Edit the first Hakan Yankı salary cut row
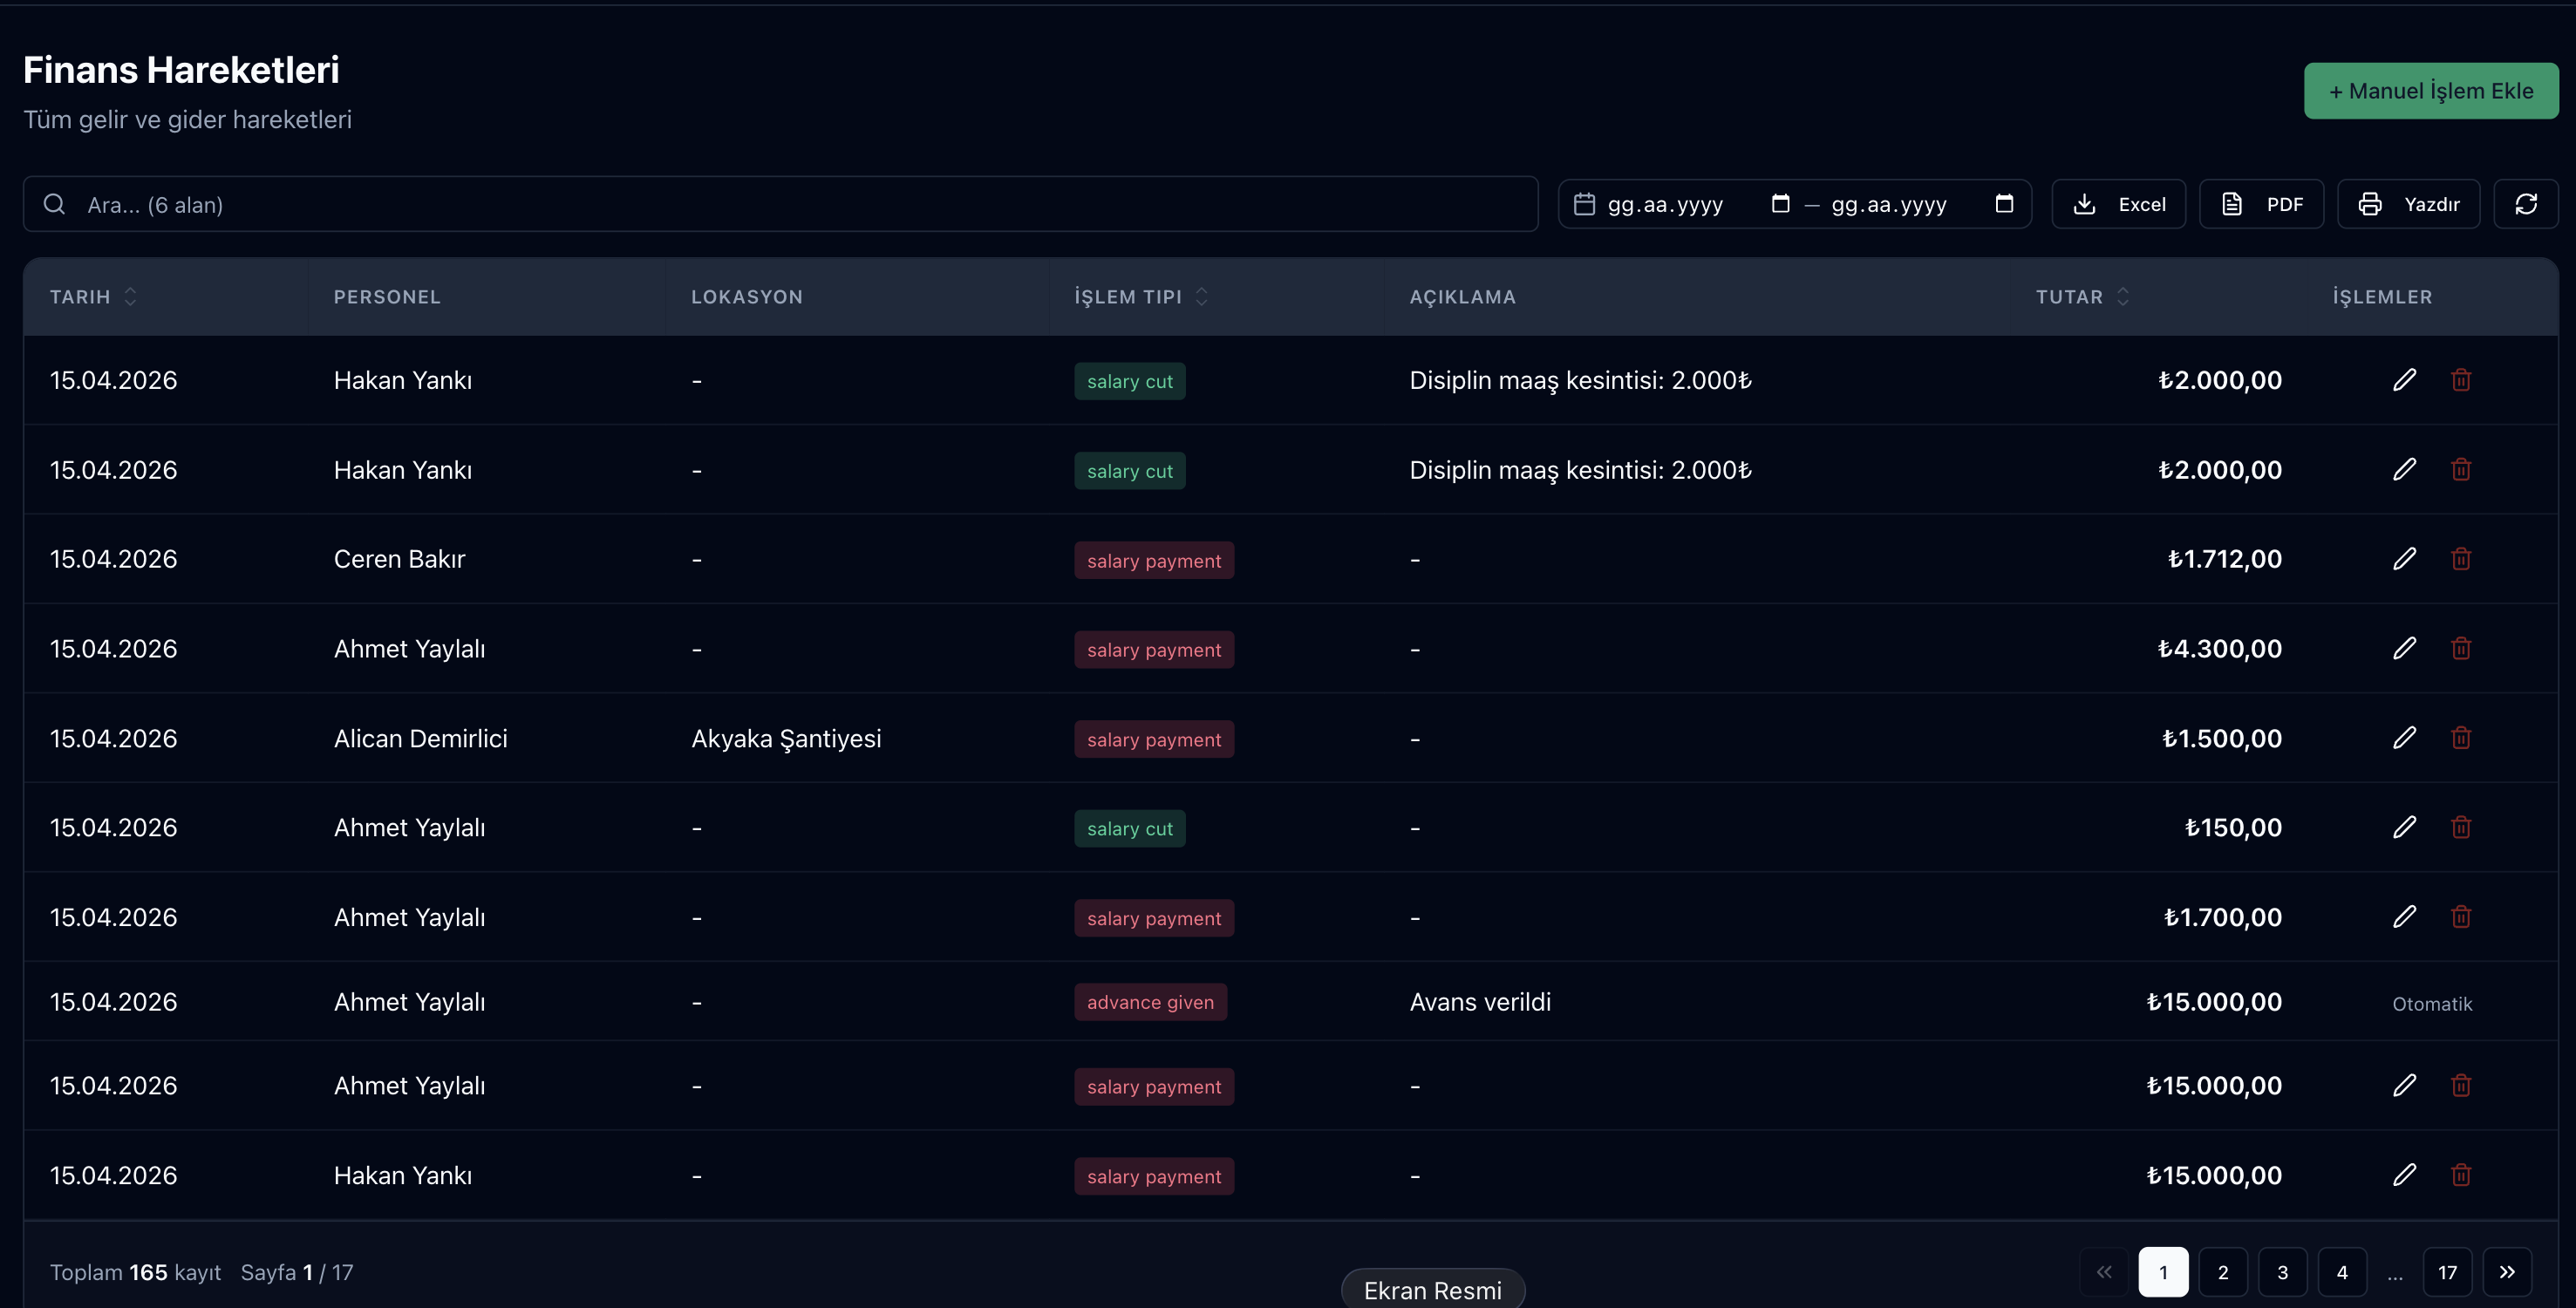 coord(2404,380)
